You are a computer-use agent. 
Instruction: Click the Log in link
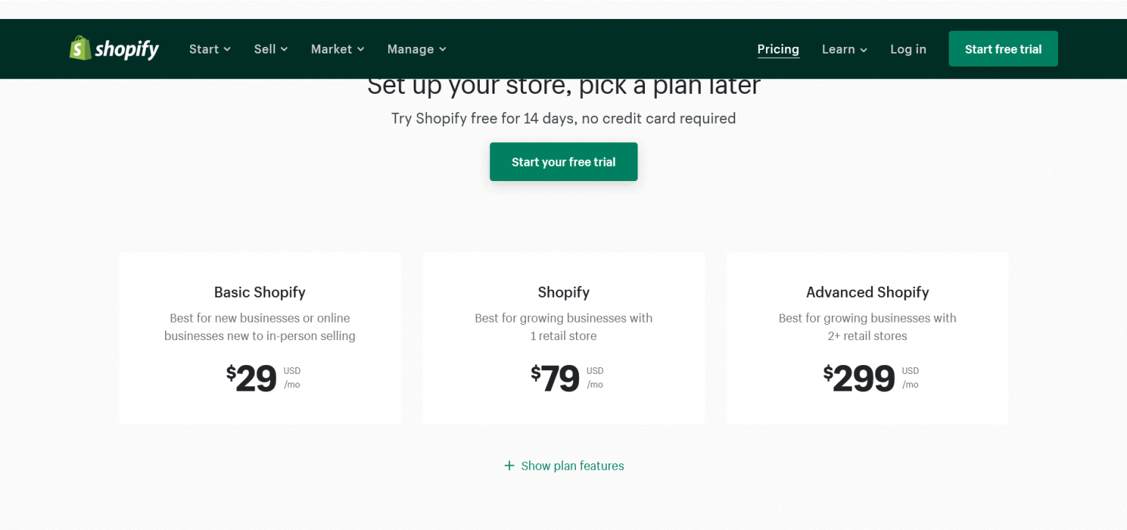point(908,49)
